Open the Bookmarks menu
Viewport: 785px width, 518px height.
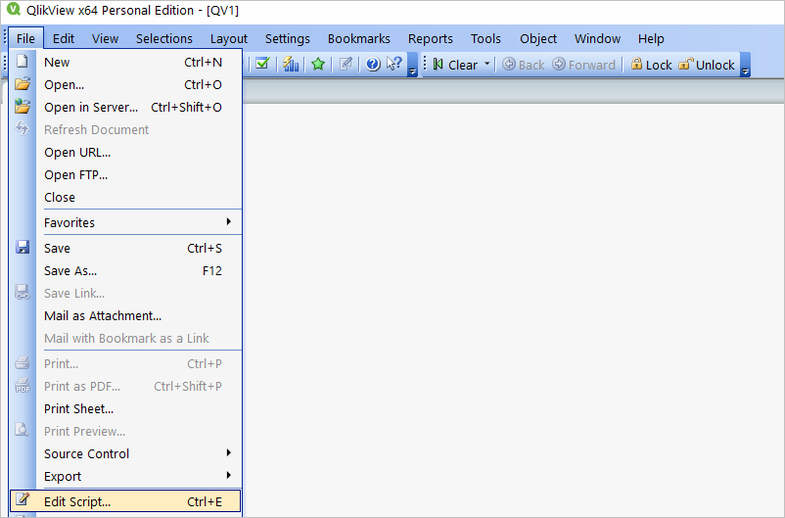(358, 38)
